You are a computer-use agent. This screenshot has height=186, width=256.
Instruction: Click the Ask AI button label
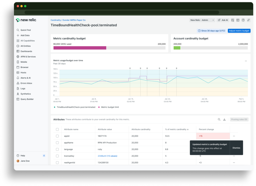pos(225,20)
